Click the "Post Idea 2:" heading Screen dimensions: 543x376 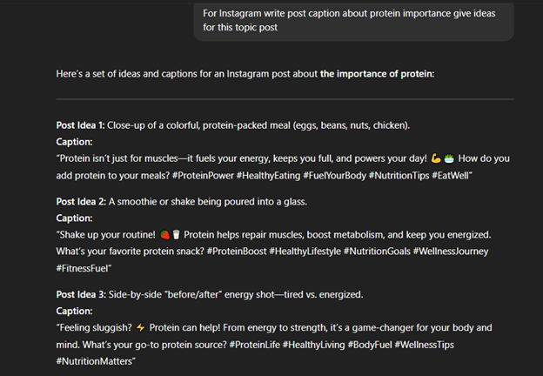(x=82, y=201)
